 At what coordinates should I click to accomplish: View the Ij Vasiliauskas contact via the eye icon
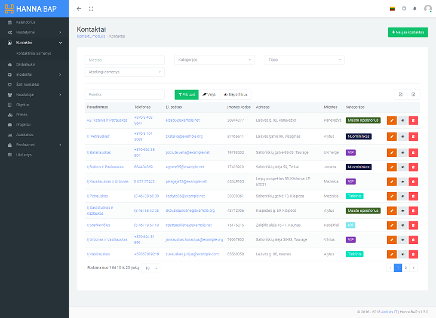(403, 254)
